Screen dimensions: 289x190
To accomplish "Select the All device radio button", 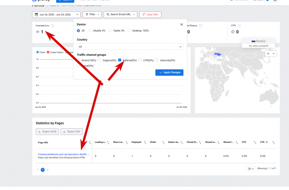I will pos(78,31).
